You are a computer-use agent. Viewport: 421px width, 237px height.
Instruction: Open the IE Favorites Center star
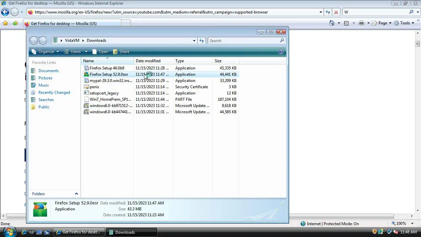click(5, 23)
